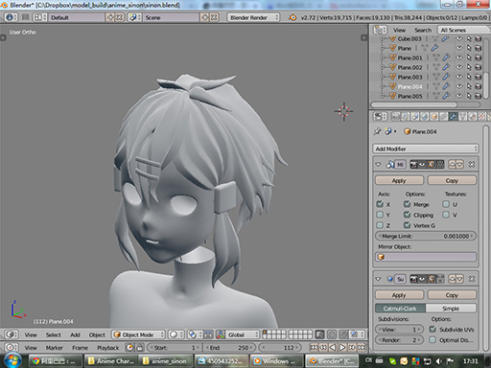The height and width of the screenshot is (368, 491).
Task: Click the play animation forward button
Action: [342, 347]
